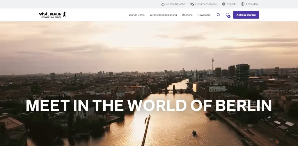
Task: Go home via visitBerlin Convention Office wordmark
Action: 50,15
